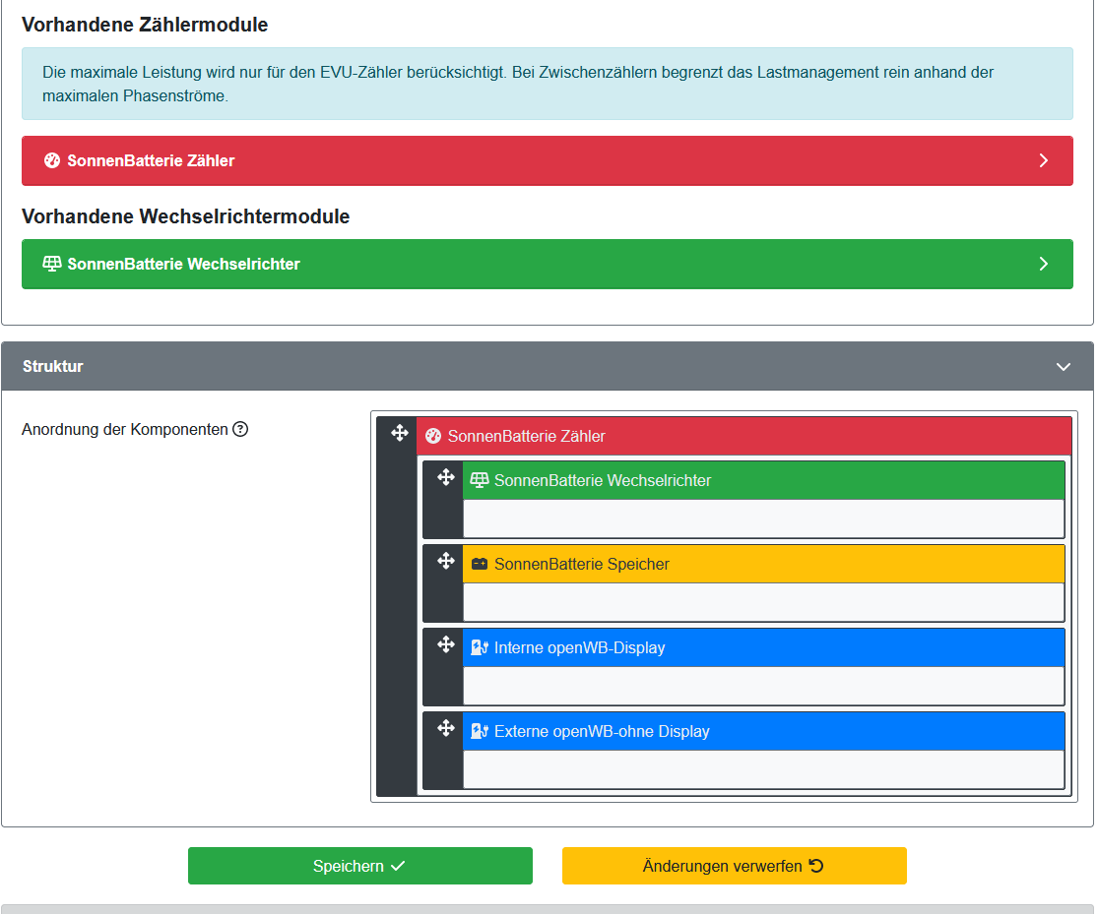Click Vorhandene Wechselrichtermodule heading
Viewport: 1098px width, 914px height.
point(185,216)
